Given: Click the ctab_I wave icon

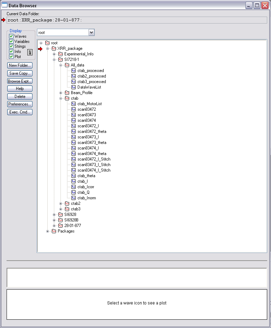Looking at the screenshot, I should click(74, 181).
